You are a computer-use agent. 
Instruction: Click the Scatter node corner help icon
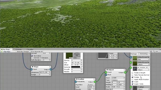(94, 79)
